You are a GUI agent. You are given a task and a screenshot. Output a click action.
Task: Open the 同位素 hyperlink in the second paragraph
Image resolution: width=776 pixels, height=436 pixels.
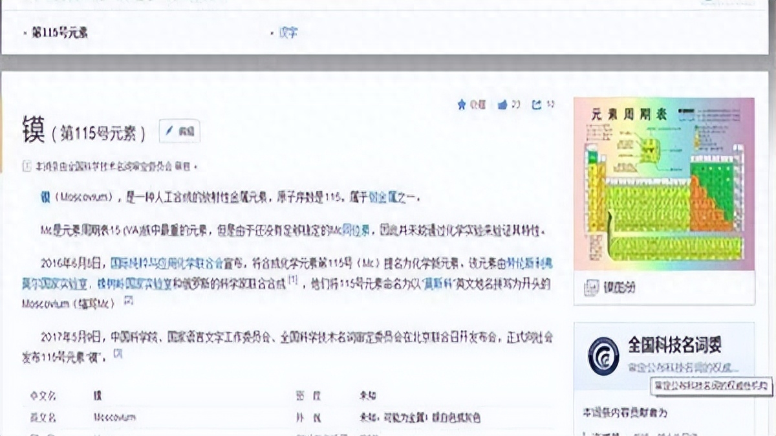pos(356,230)
